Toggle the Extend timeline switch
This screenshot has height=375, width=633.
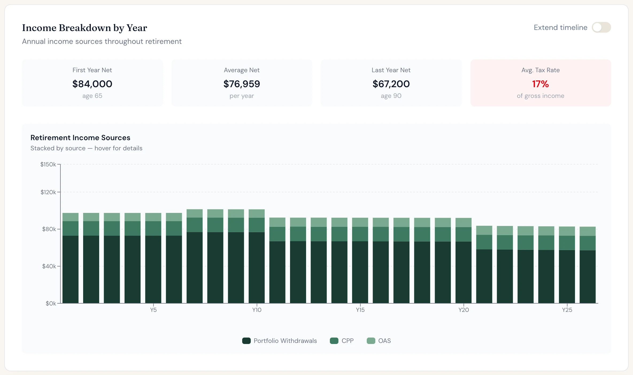pos(601,27)
